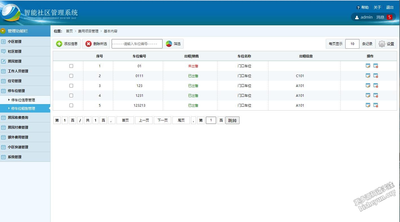
Task: Click the 工作人员管理 calendar icon
Action: click(x=3, y=71)
